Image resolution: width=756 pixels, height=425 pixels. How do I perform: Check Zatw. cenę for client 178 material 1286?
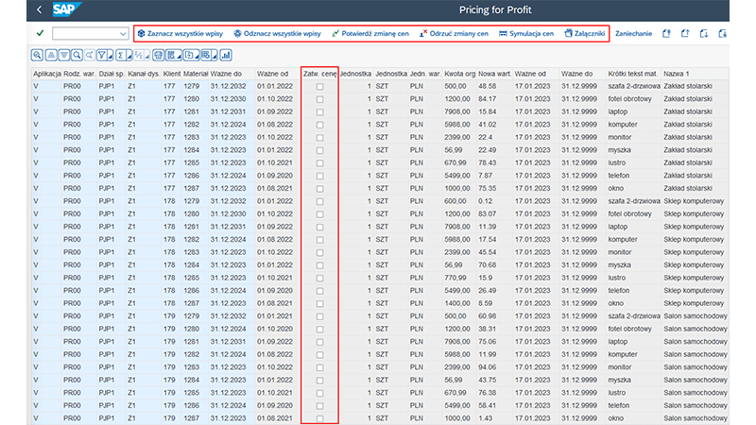point(319,291)
